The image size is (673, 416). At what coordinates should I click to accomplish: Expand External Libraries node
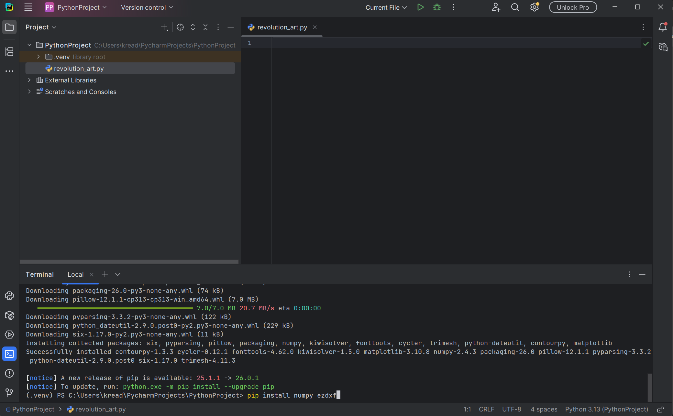(29, 80)
